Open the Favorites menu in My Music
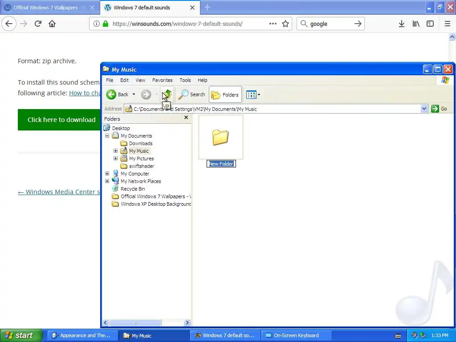The height and width of the screenshot is (342, 456). pos(162,80)
